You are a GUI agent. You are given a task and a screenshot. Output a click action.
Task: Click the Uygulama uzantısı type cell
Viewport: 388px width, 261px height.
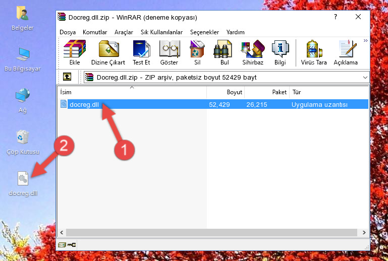[x=319, y=104]
